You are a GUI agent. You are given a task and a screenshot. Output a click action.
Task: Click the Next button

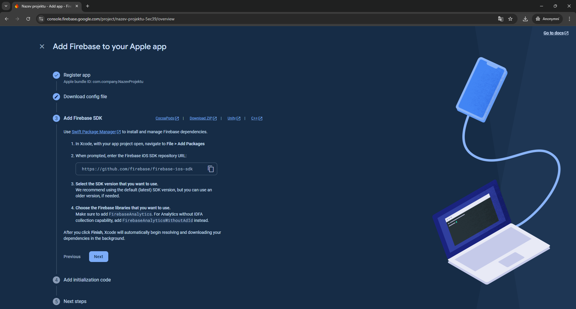pyautogui.click(x=98, y=257)
